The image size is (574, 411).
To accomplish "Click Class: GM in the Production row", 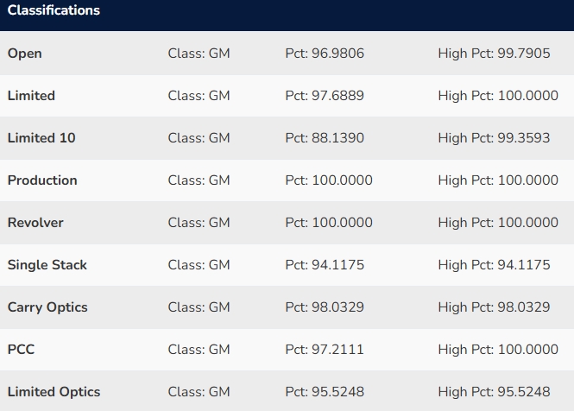I will pos(199,180).
